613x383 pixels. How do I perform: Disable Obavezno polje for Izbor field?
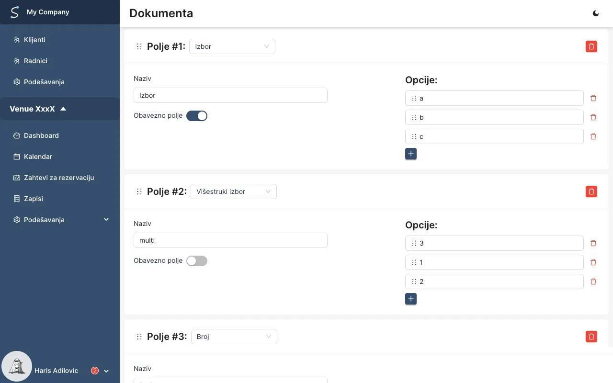(197, 116)
